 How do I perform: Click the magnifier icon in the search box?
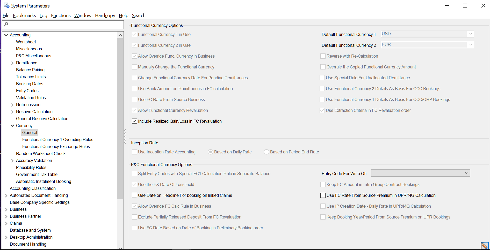[6, 24]
